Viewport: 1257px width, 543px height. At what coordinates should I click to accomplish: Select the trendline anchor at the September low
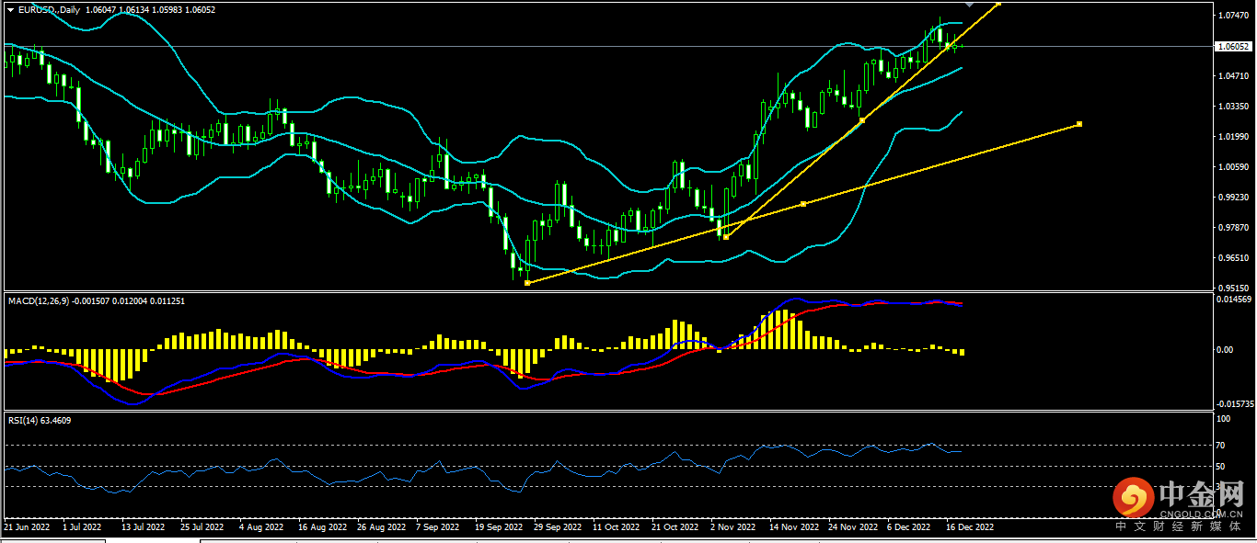tap(526, 283)
